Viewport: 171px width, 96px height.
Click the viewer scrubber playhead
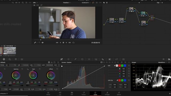(x=41, y=40)
